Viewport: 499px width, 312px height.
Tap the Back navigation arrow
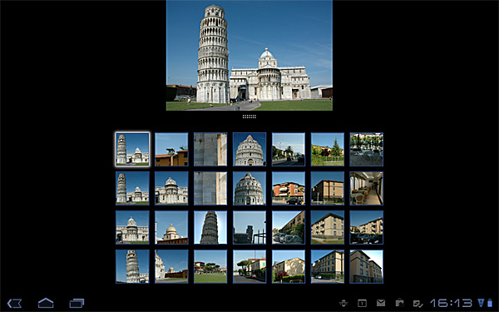point(14,303)
